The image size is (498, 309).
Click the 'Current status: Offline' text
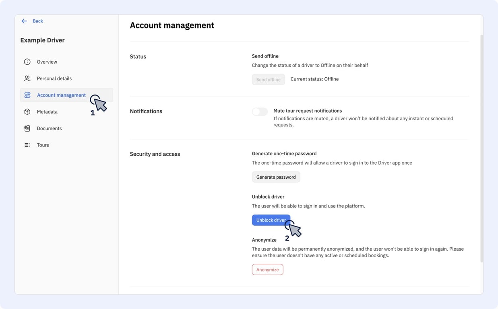click(314, 79)
